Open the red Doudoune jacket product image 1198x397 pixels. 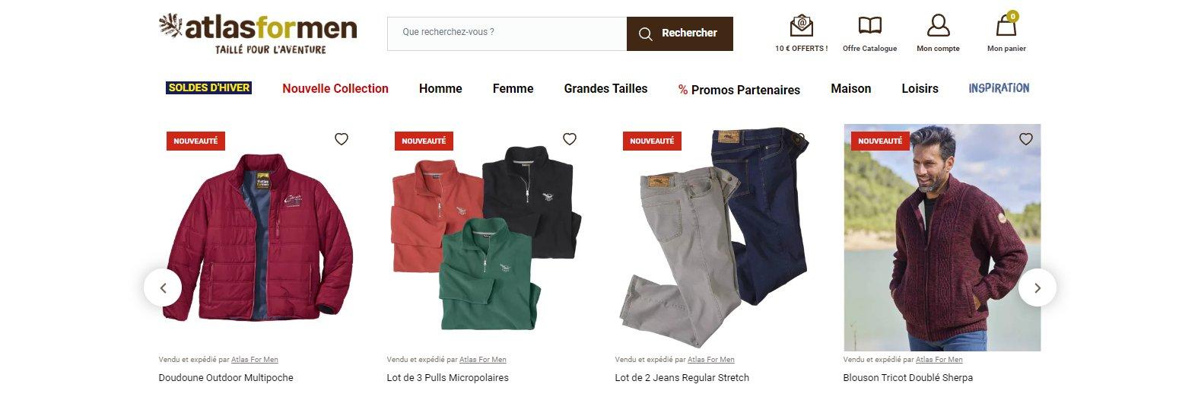tap(258, 237)
